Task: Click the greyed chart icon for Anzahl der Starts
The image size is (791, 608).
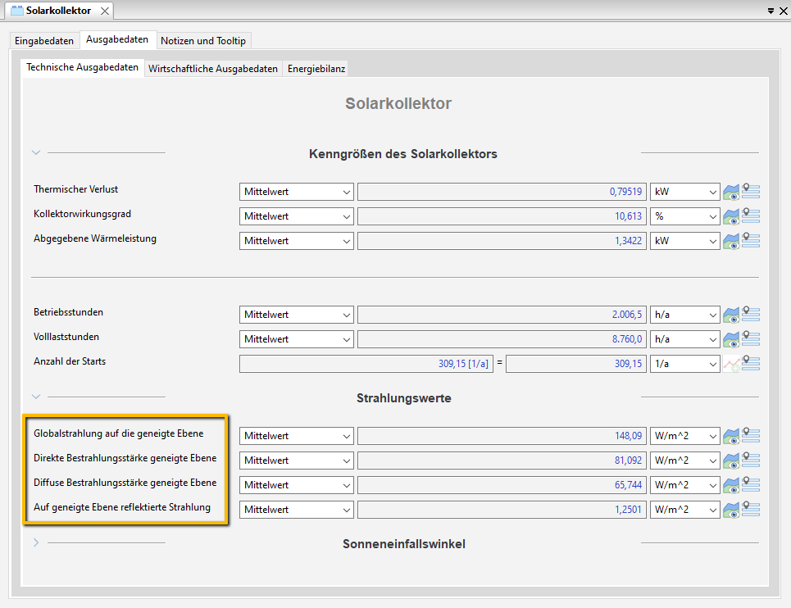Action: (731, 365)
